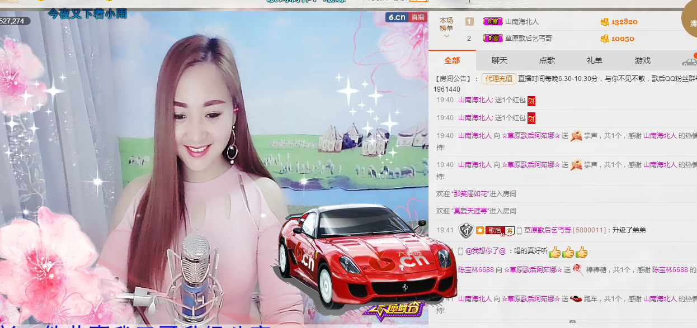
Task: Click the 6.cn 直播 logo on video
Action: click(x=406, y=17)
